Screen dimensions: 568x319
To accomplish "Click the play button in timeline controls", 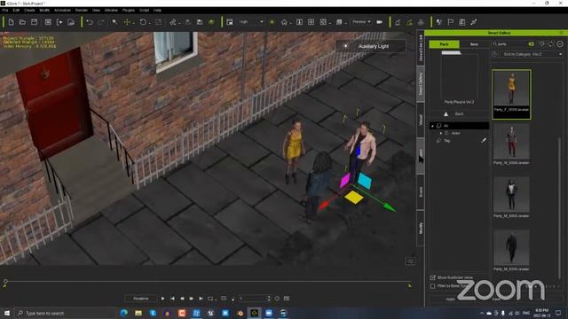I will (162, 299).
